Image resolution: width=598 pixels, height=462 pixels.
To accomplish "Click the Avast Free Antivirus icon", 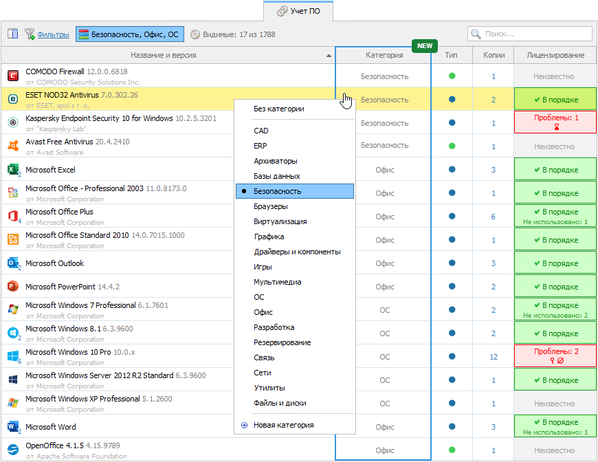I will click(x=13, y=146).
